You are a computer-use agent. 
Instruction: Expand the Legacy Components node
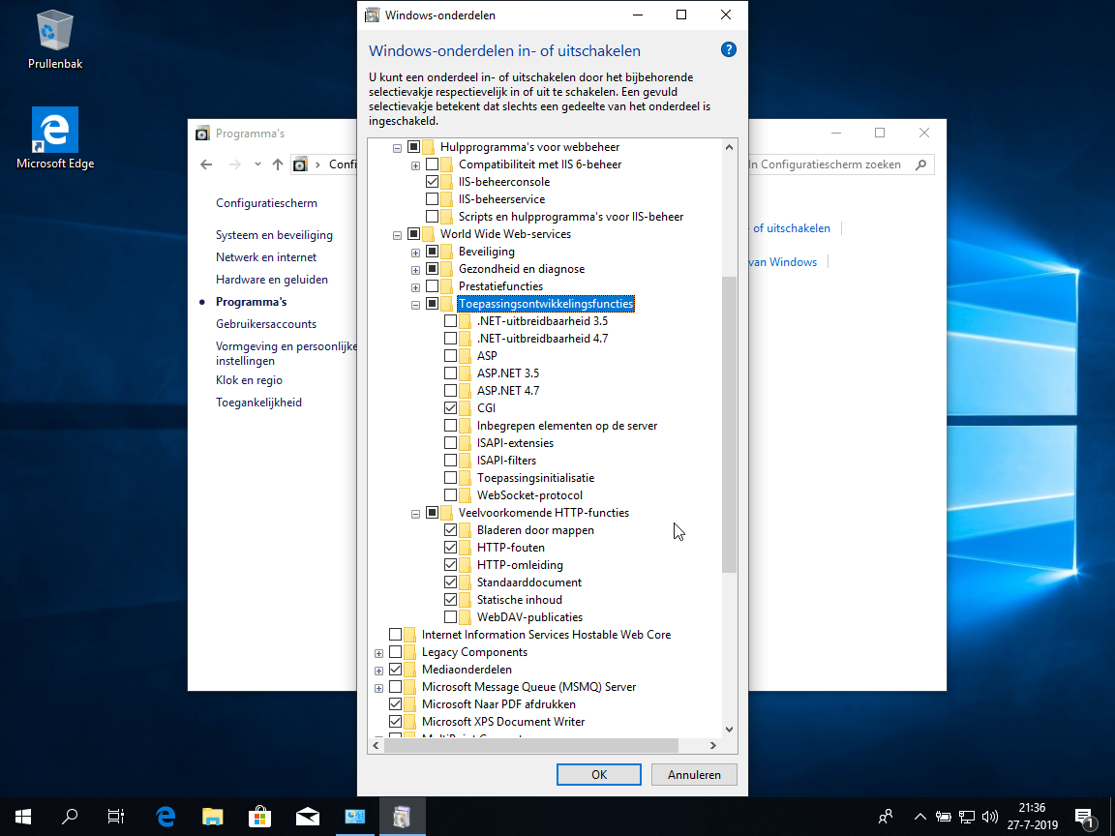coord(379,652)
